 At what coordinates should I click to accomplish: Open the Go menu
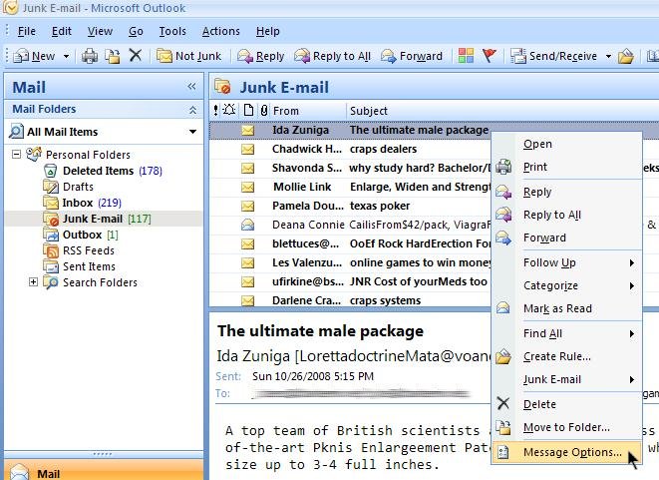[136, 31]
